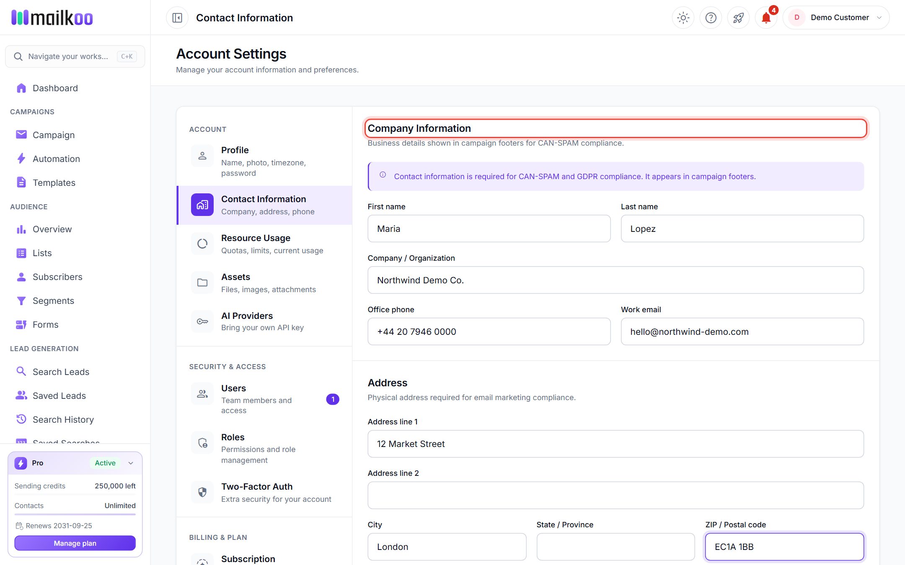Click the Manage plan button
The image size is (905, 565).
(x=75, y=543)
